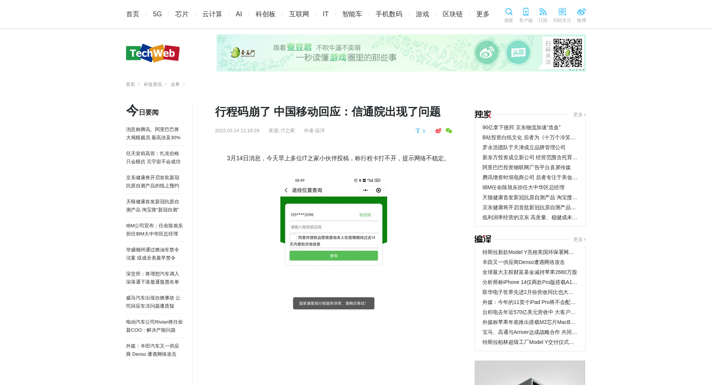Open the 扫码关注 QR code icon
Viewport: 712px width, 385px height.
[x=562, y=12]
